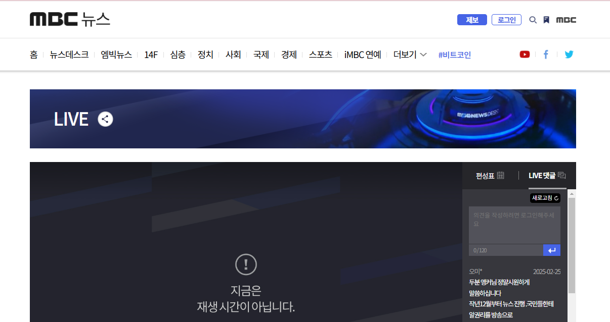The image size is (610, 322).
Task: Select the LIVE 댓글 comments tab
Action: coord(546,175)
